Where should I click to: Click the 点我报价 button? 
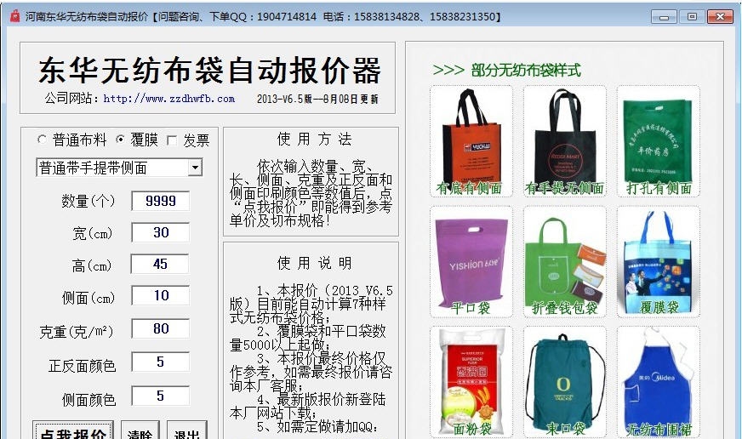[73, 431]
